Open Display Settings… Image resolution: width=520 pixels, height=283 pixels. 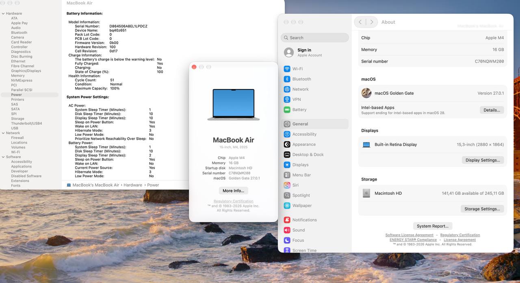[483, 160]
